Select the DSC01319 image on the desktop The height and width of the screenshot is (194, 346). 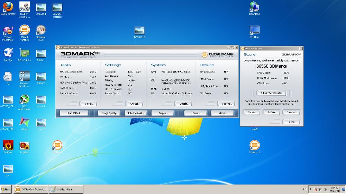pyautogui.click(x=139, y=32)
